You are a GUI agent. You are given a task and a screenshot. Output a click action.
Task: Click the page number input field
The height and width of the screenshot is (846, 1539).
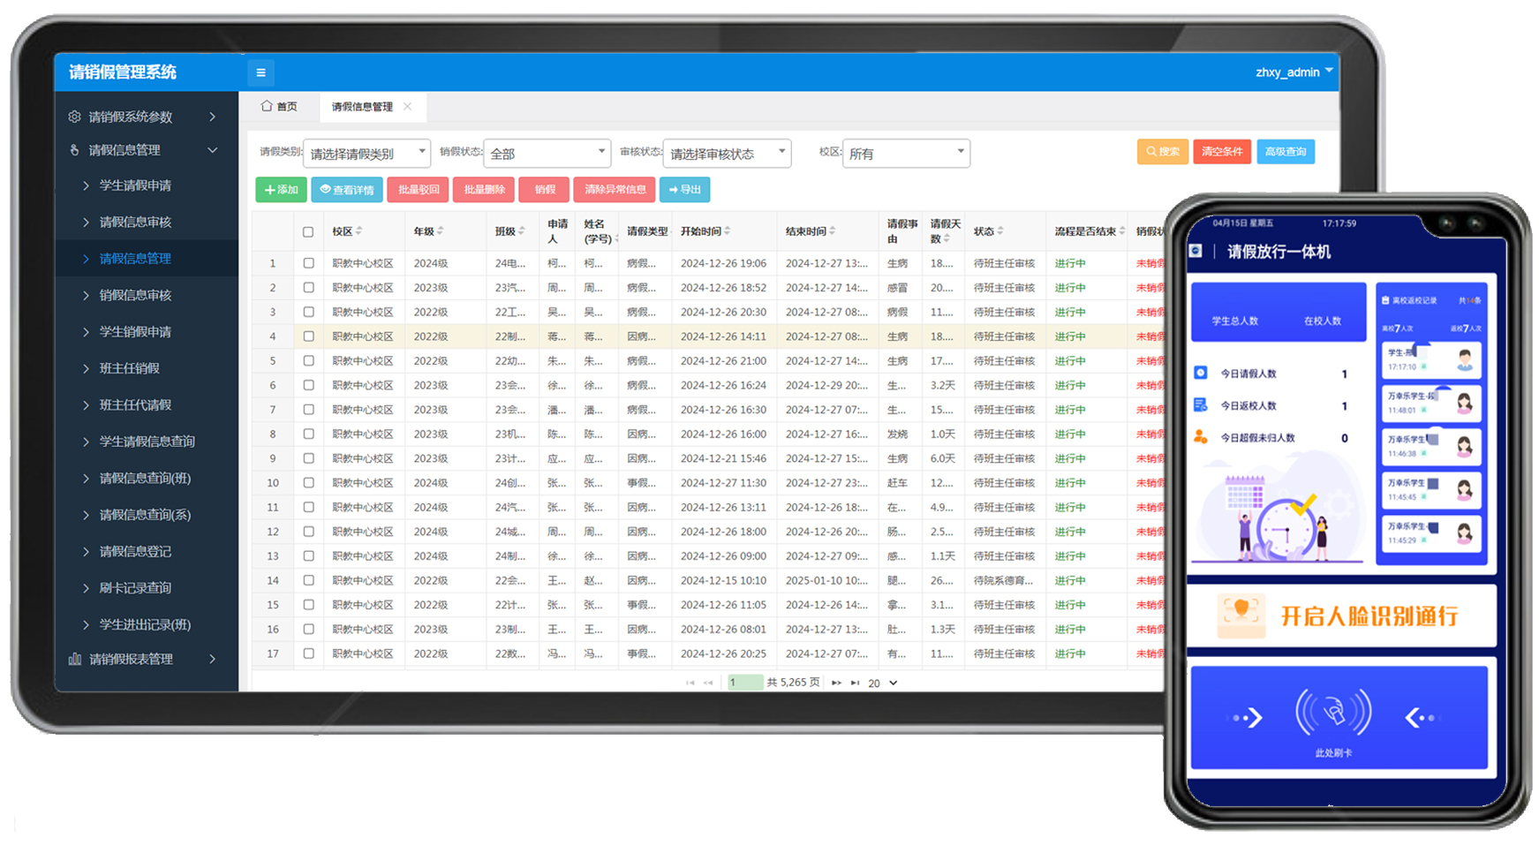[x=744, y=683]
